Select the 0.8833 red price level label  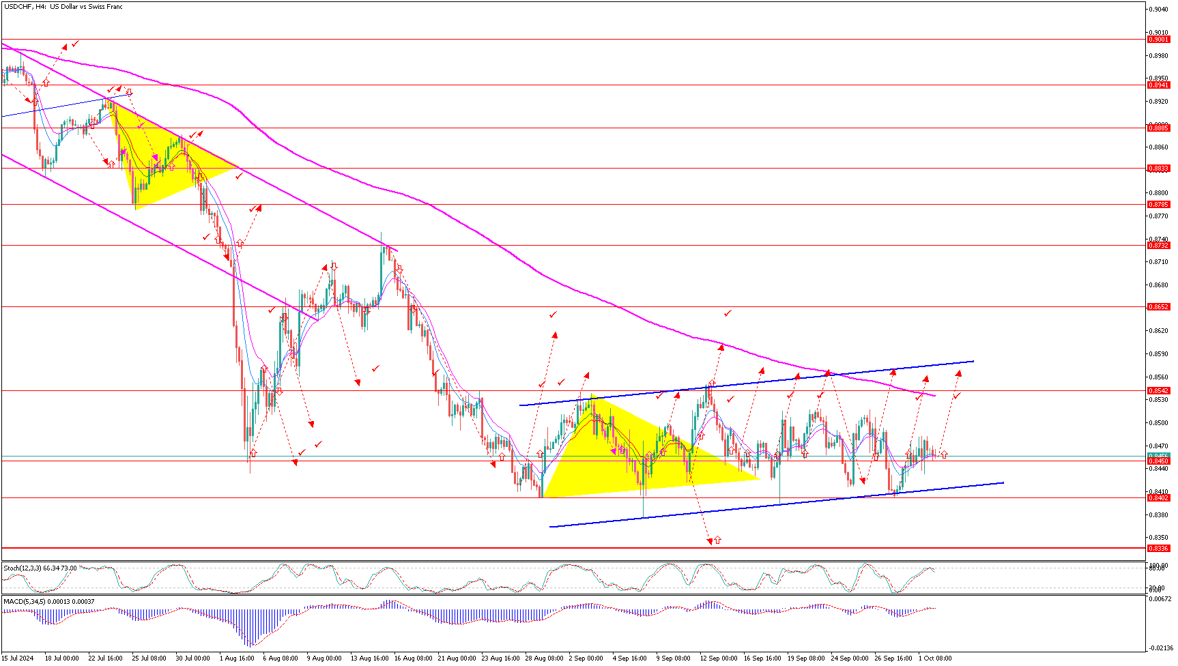(1158, 168)
